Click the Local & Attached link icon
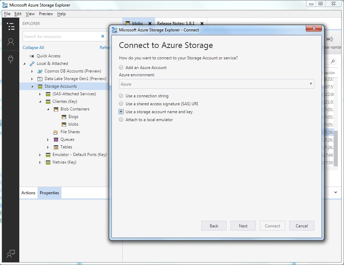The width and height of the screenshot is (344, 265). [32, 64]
